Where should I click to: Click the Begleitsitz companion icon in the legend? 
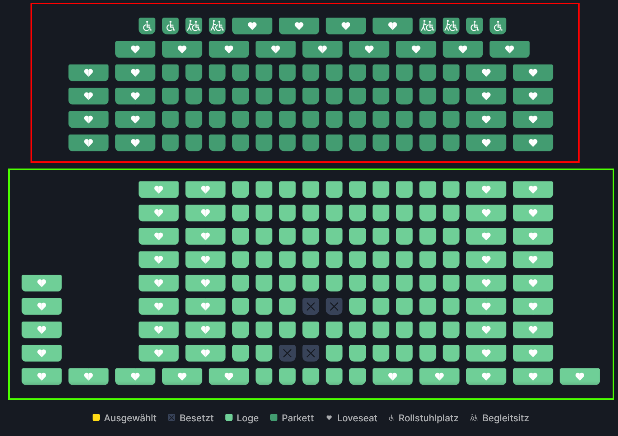[474, 418]
